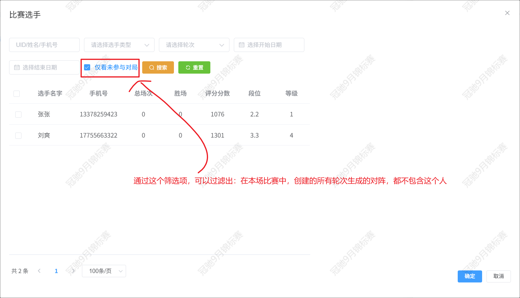Select the checkbox for player 刘爽
This screenshot has height=298, width=520.
(x=19, y=136)
